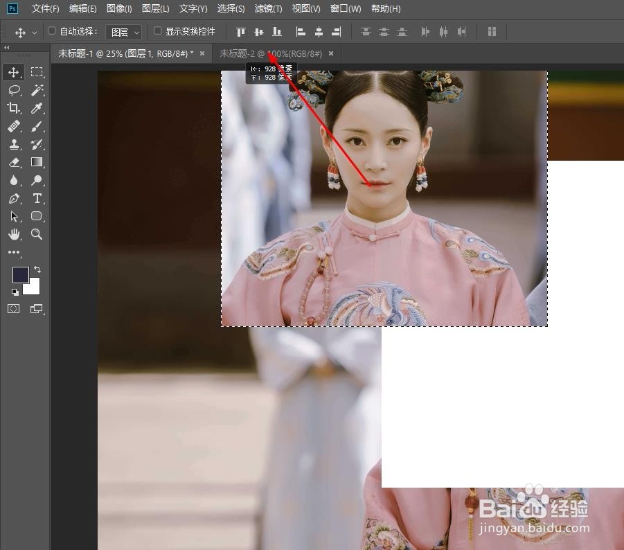The width and height of the screenshot is (624, 550).
Task: Align top edges in options bar
Action: click(x=241, y=32)
